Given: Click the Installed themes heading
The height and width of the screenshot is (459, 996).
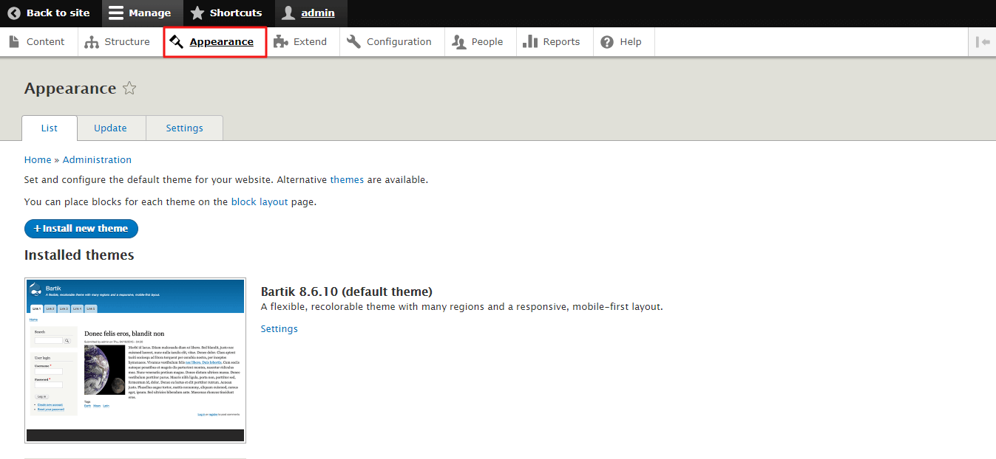Looking at the screenshot, I should (79, 255).
